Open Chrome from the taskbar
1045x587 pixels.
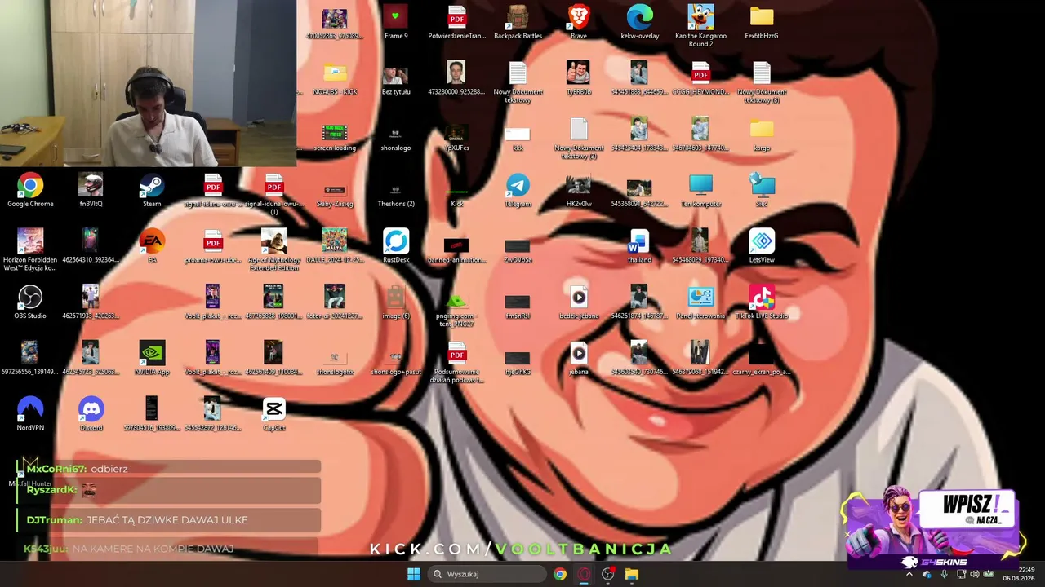(560, 574)
